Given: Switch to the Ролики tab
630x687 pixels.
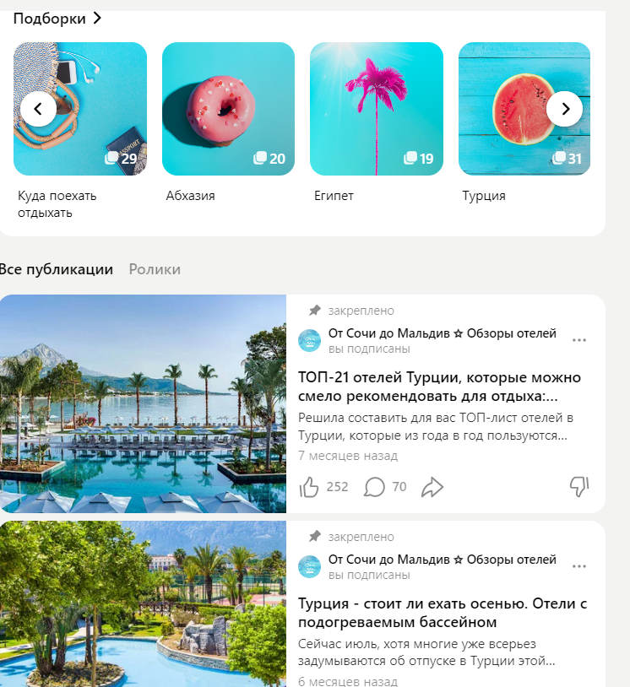Looking at the screenshot, I should 155,269.
